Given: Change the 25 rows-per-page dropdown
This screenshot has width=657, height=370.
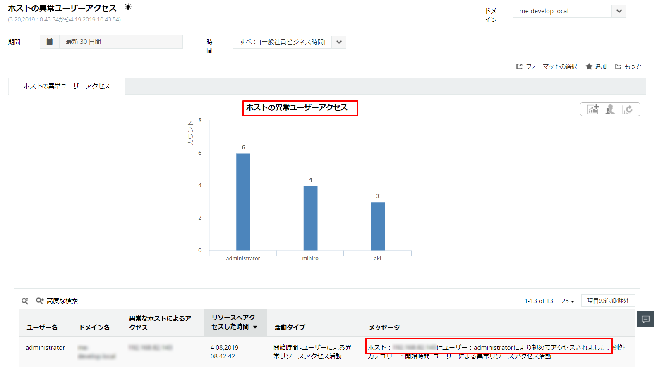Looking at the screenshot, I should click(x=568, y=301).
